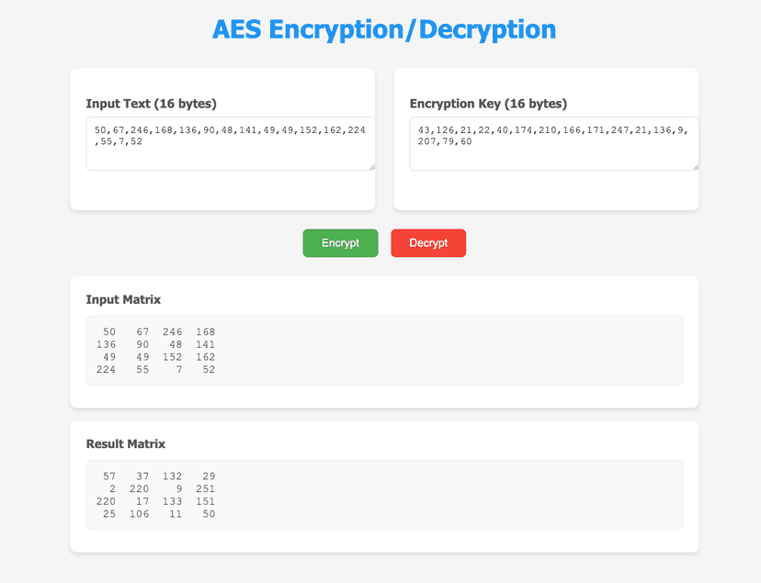Click value 133 in the Result Matrix
The height and width of the screenshot is (583, 761).
click(x=172, y=501)
